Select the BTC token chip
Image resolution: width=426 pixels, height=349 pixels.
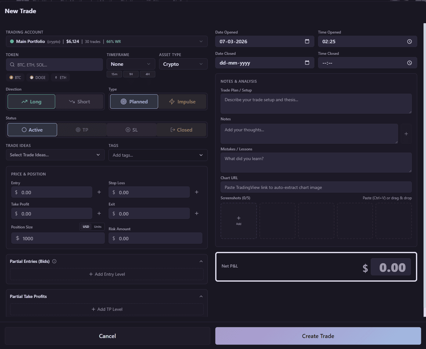(x=15, y=77)
